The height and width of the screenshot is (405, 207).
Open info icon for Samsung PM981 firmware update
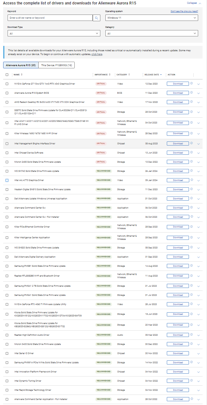(x=191, y=265)
